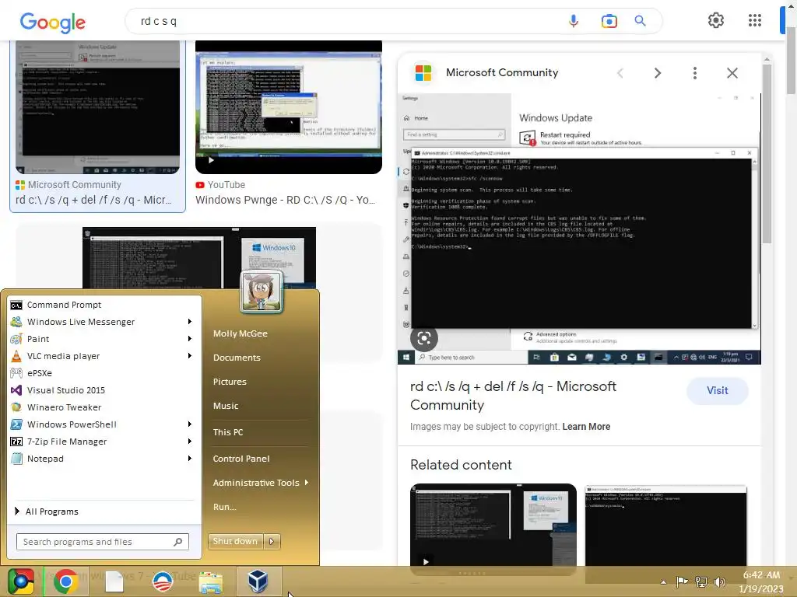Click the Visit button
797x597 pixels.
point(717,391)
